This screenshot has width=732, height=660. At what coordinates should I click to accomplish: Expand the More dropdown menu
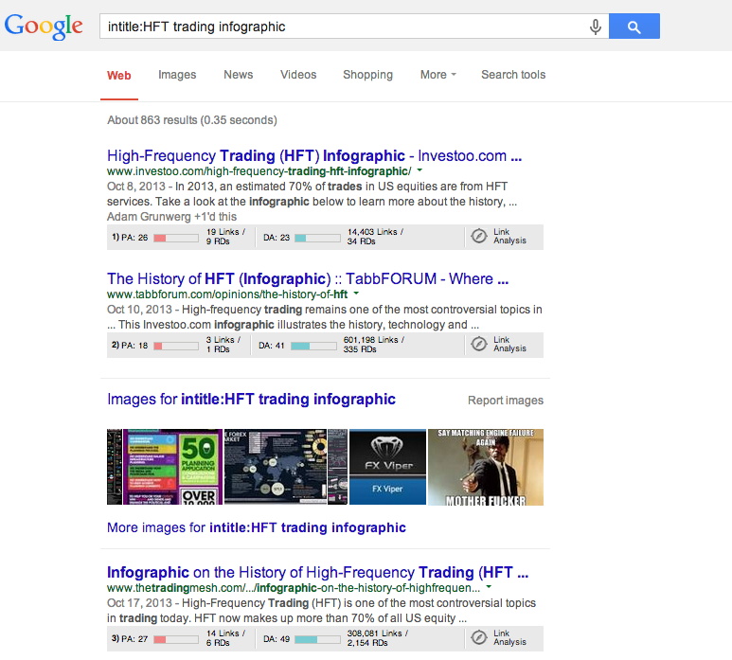437,75
